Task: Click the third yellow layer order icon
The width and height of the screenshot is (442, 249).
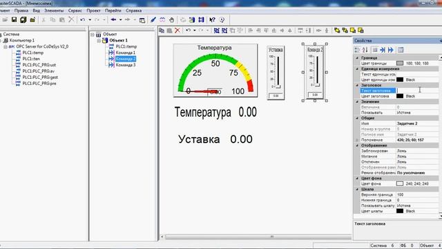Action: coord(353,30)
